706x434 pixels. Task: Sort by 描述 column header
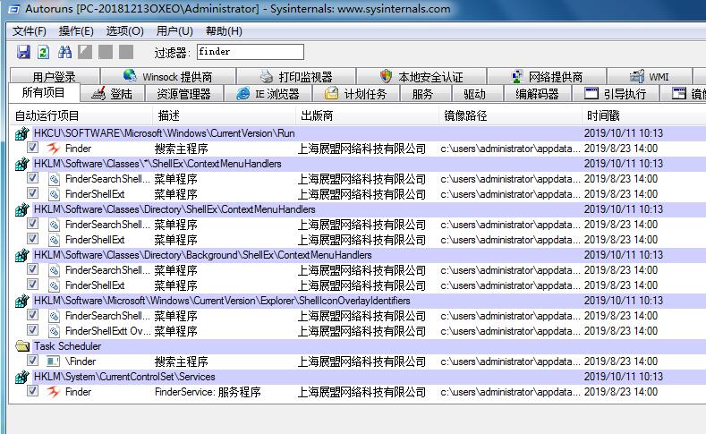tap(225, 115)
